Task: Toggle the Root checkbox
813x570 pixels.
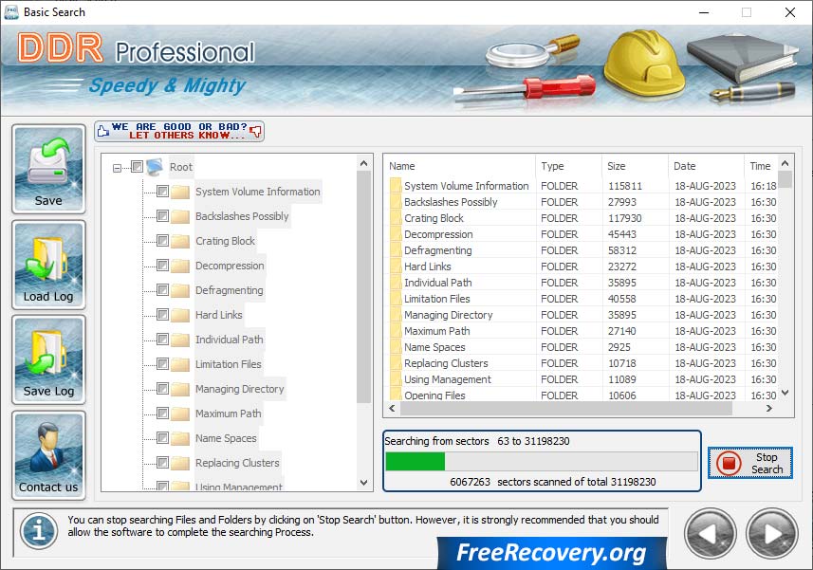Action: [137, 166]
